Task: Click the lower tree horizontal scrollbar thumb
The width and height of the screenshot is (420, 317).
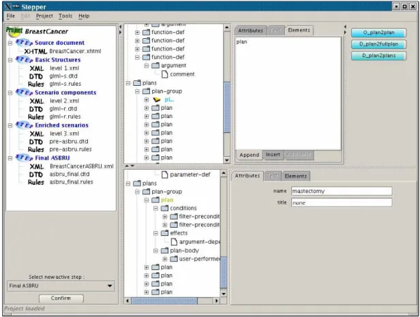Action: 164,301
